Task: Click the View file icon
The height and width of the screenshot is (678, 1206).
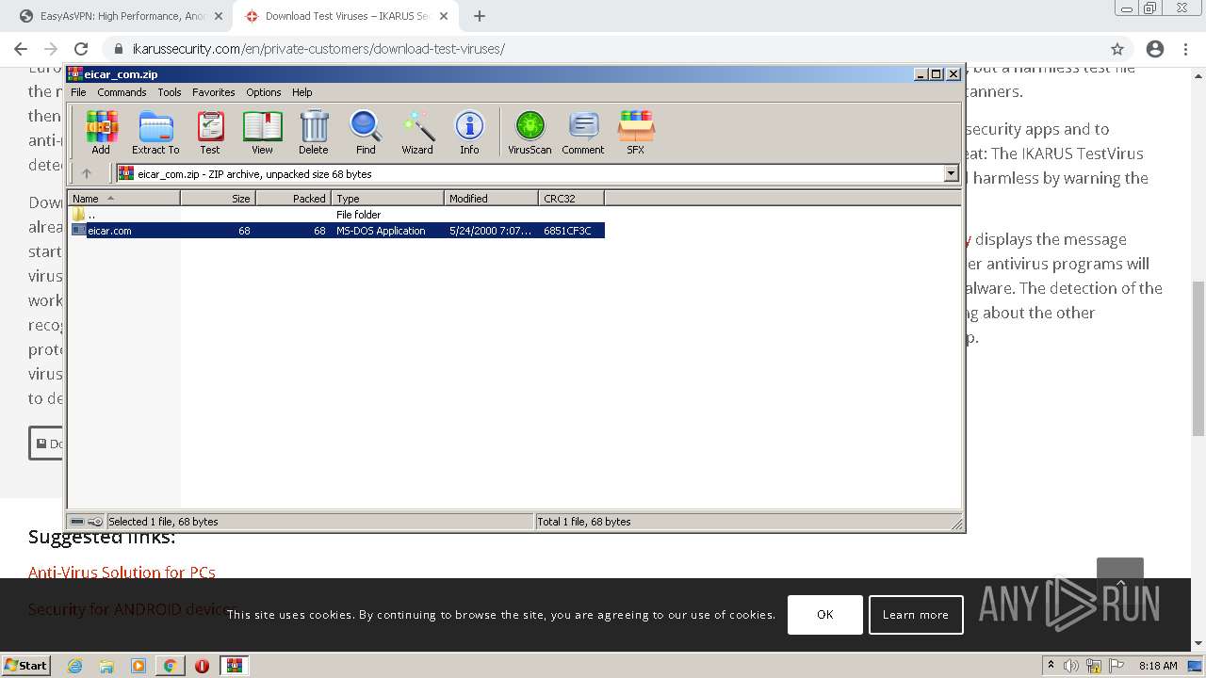Action: pos(262,133)
